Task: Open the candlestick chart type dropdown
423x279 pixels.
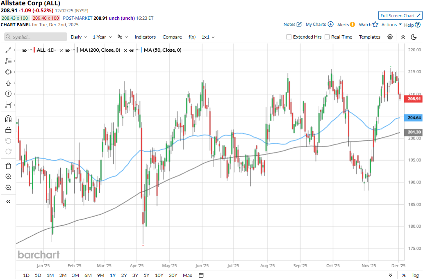Action: click(123, 37)
